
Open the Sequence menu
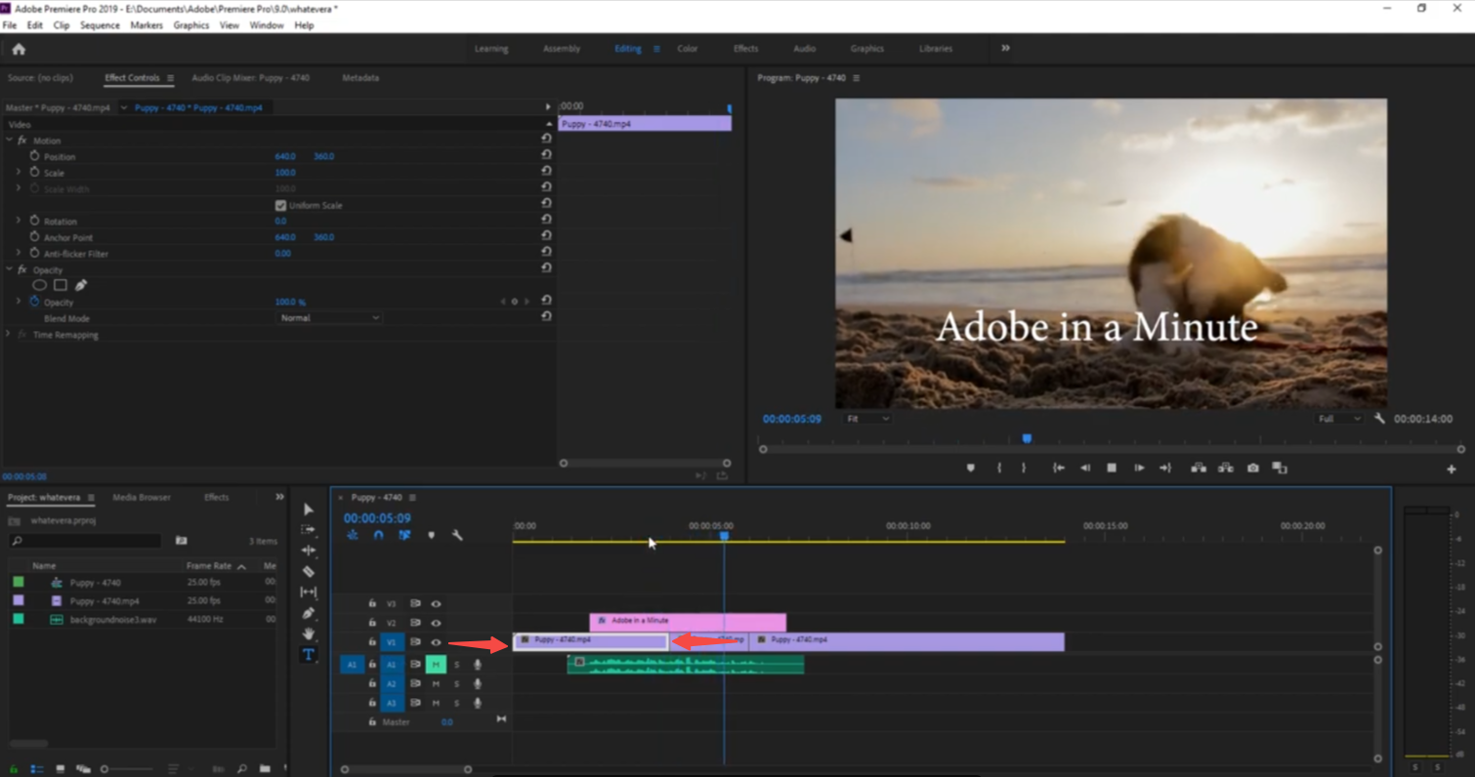(x=100, y=25)
